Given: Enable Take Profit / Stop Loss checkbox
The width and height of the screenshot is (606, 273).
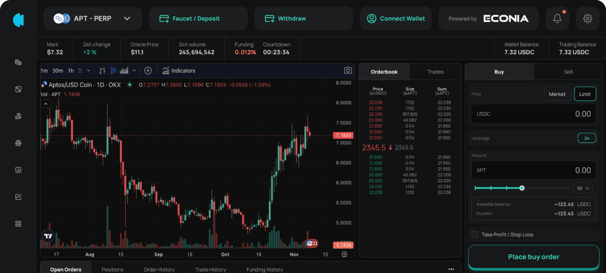Looking at the screenshot, I should coord(475,234).
